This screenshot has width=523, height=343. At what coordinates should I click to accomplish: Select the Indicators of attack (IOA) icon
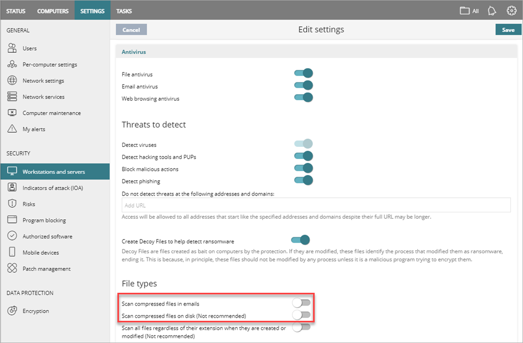12,187
